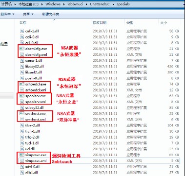Select the spoolsrv.xml document icon
Screen dimensions: 185x176
click(x=22, y=102)
